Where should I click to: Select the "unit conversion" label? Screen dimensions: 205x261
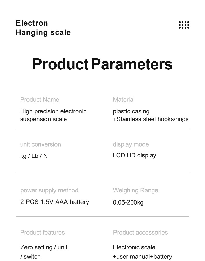40,144
